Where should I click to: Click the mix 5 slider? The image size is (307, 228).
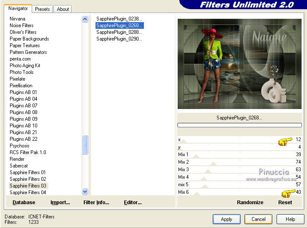coord(239,185)
